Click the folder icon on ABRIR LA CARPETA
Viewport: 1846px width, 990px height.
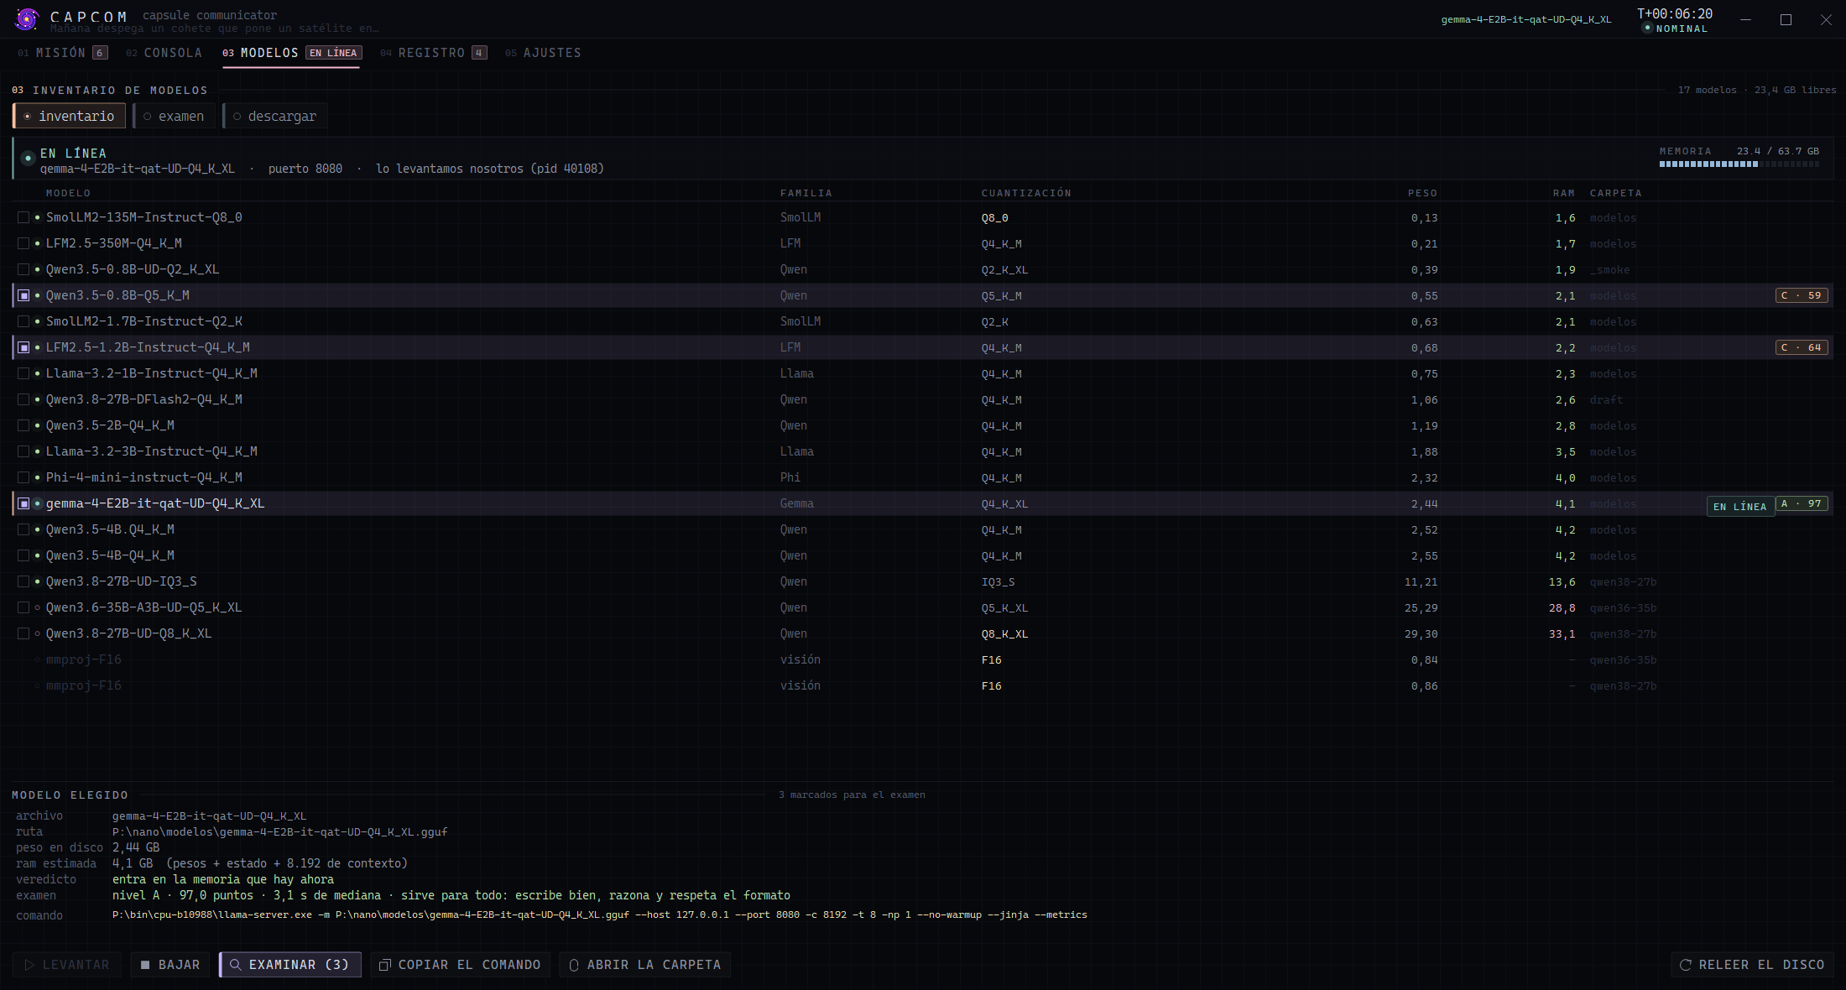click(x=574, y=965)
